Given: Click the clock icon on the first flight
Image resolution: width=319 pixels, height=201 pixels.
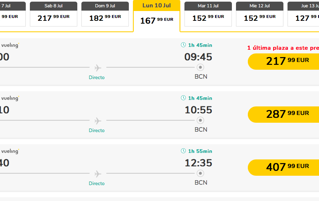Looking at the screenshot, I should [x=183, y=45].
